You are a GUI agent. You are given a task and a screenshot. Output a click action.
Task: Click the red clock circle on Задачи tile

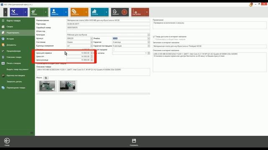click(124, 12)
